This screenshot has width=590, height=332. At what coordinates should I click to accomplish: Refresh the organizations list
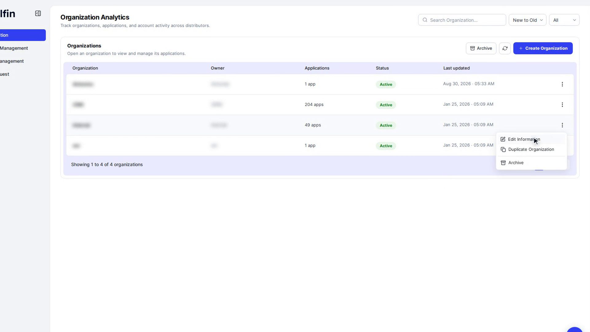tap(505, 48)
